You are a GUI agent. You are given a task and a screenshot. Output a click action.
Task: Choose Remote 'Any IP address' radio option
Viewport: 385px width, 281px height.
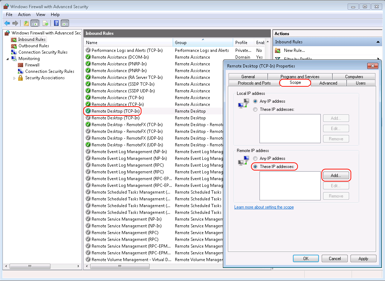click(x=255, y=158)
